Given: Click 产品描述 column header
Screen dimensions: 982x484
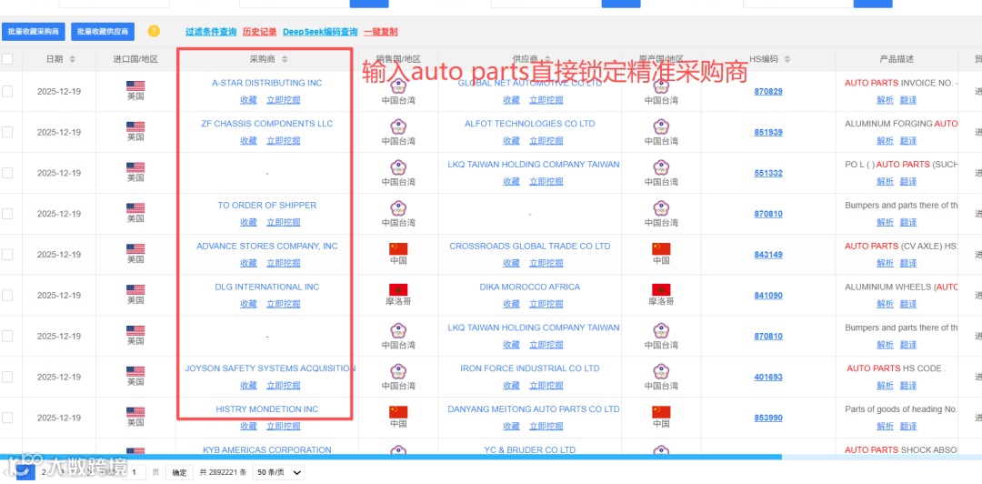Looking at the screenshot, I should point(897,59).
